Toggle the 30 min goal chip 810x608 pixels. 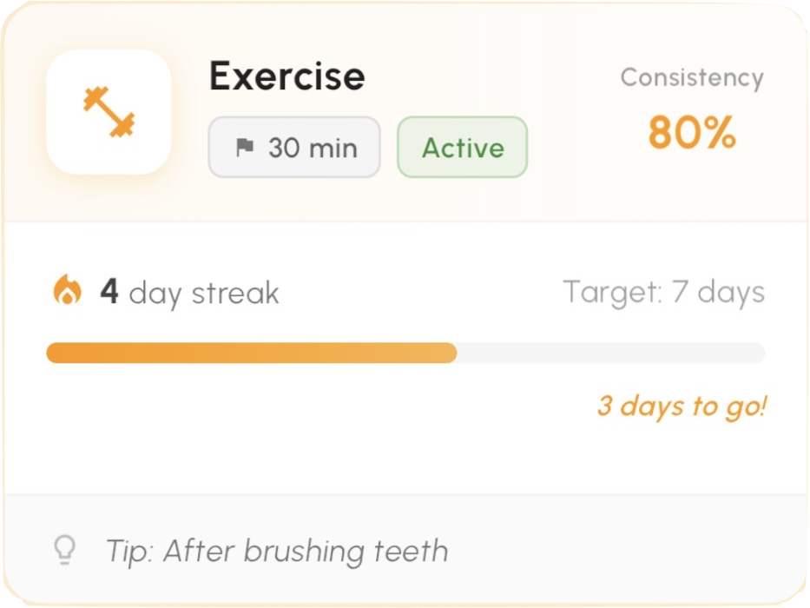[x=293, y=147]
